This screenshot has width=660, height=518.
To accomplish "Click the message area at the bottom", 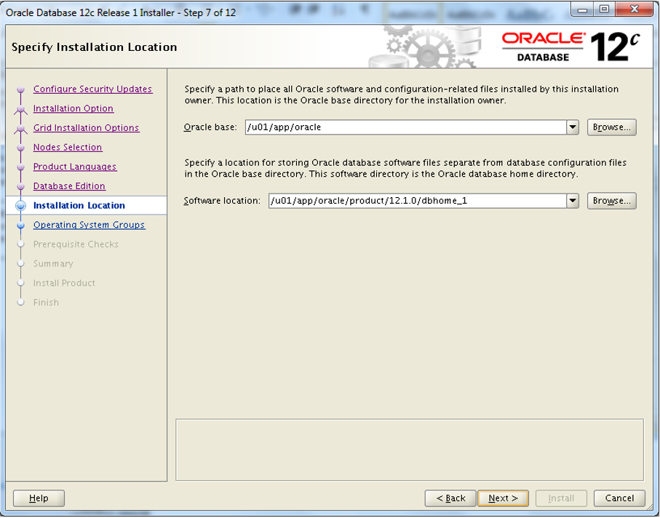I will pyautogui.click(x=410, y=450).
